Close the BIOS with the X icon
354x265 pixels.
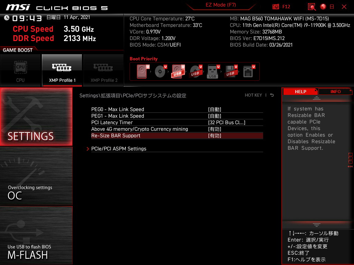pyautogui.click(x=344, y=7)
